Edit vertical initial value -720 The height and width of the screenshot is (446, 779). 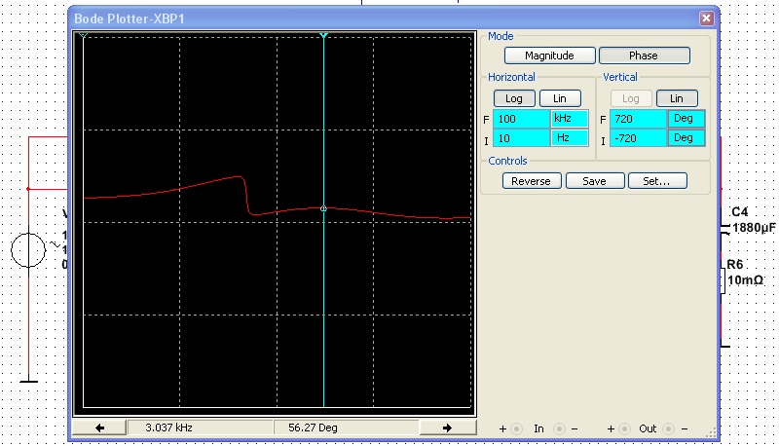click(x=638, y=138)
